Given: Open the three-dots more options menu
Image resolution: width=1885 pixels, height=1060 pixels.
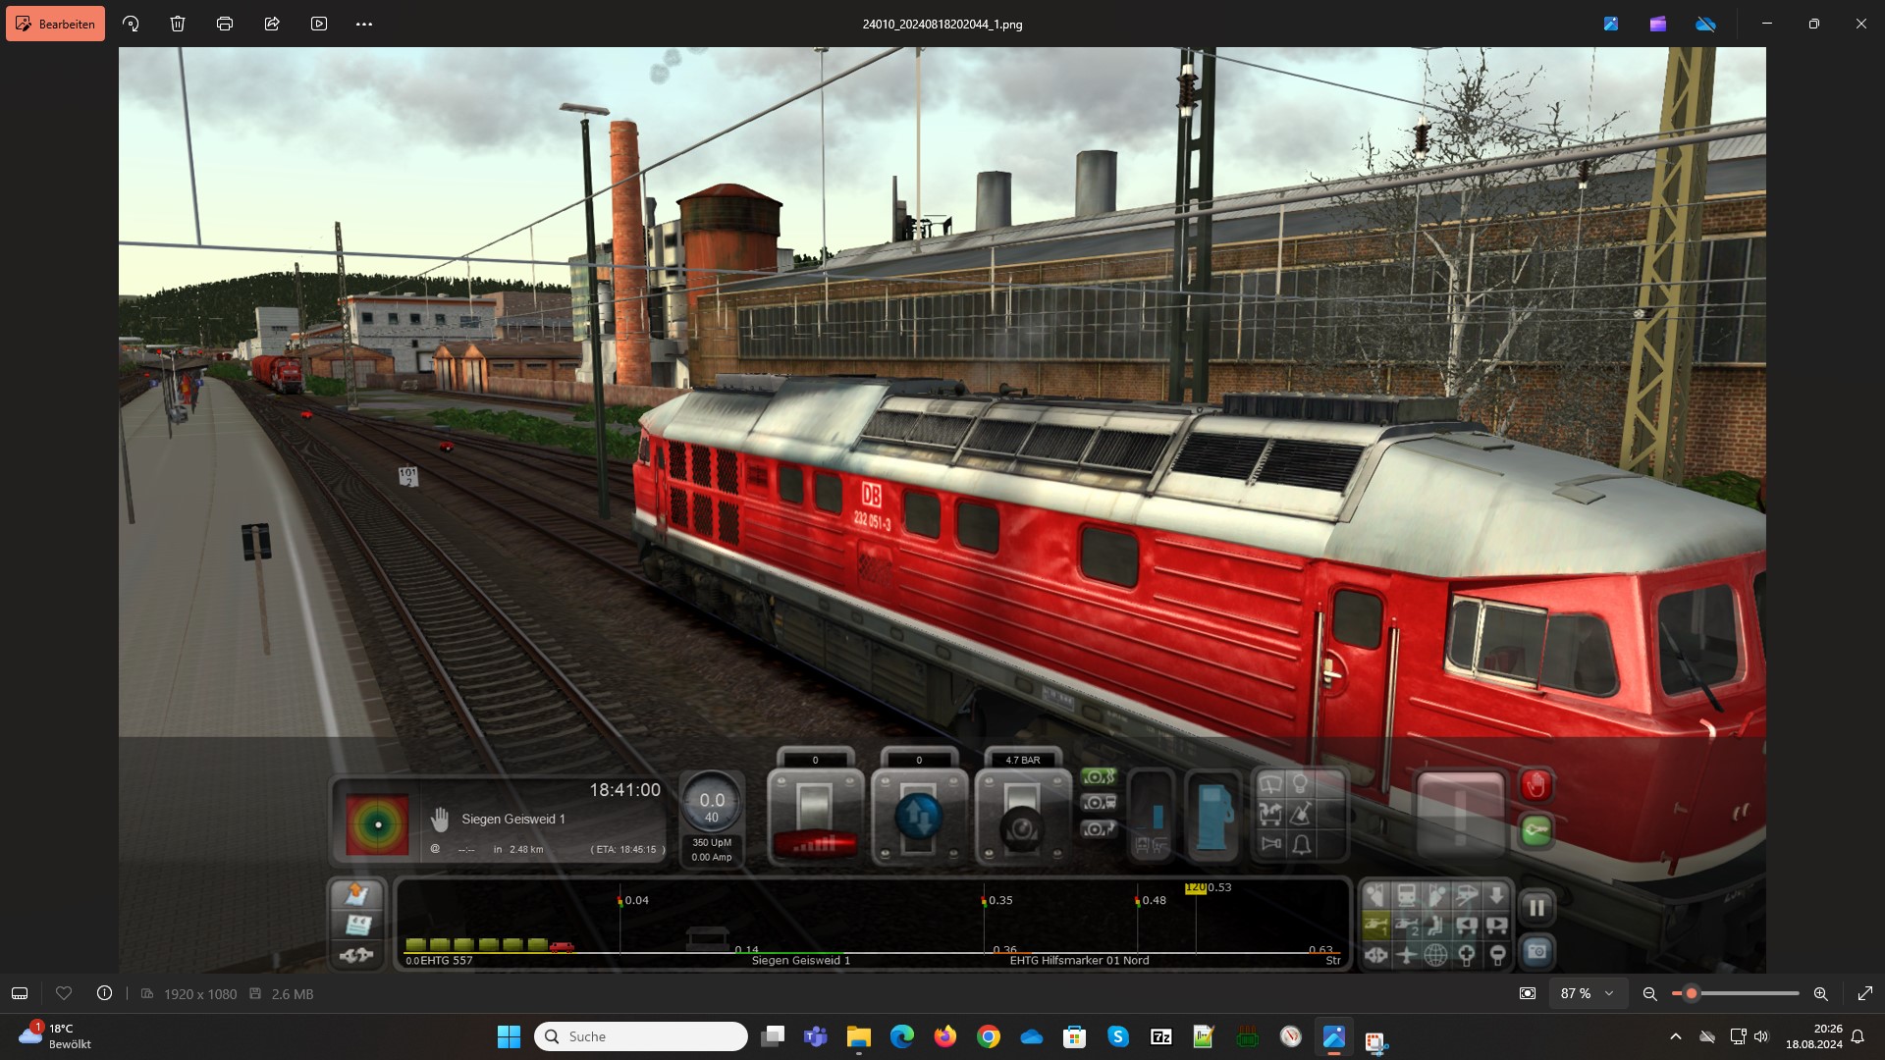Looking at the screenshot, I should point(364,24).
